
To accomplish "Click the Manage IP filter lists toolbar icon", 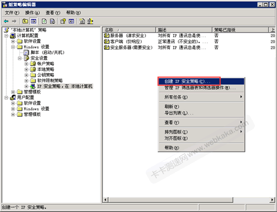I will 90,22.
